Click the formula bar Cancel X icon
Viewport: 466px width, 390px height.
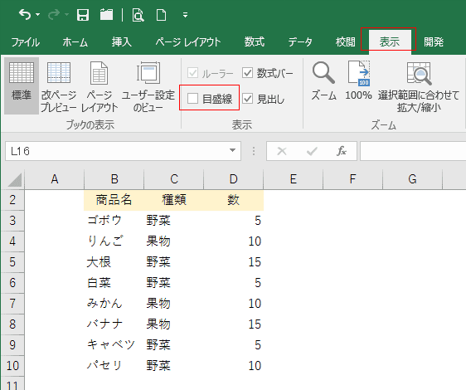click(281, 151)
